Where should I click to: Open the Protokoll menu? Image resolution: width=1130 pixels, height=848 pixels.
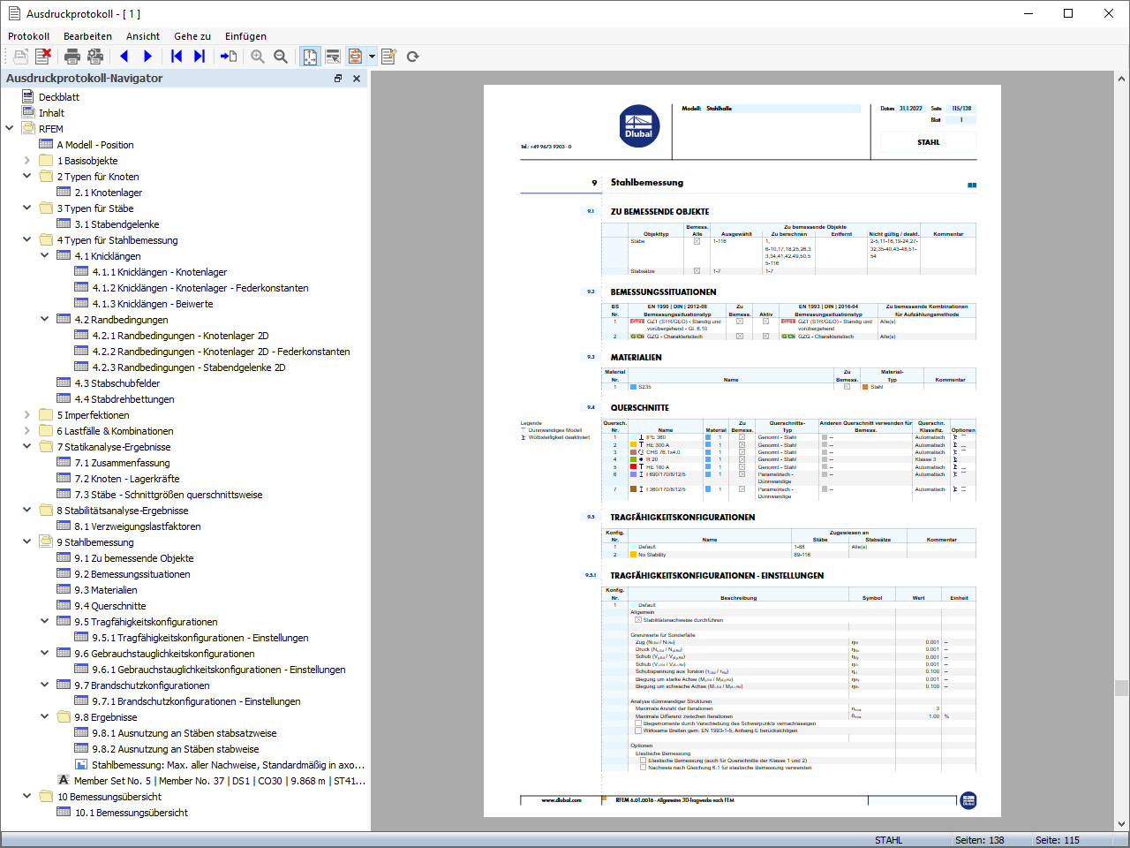pyautogui.click(x=28, y=36)
